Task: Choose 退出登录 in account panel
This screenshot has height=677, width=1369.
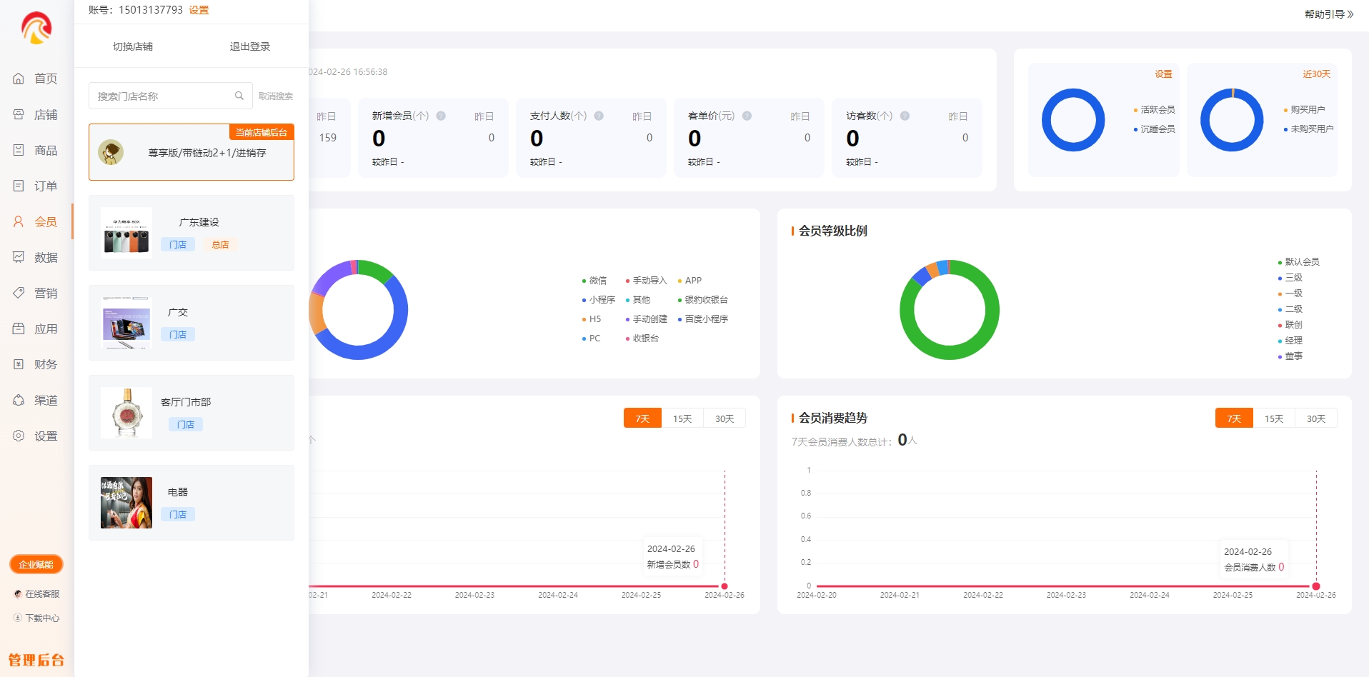Action: pyautogui.click(x=250, y=46)
